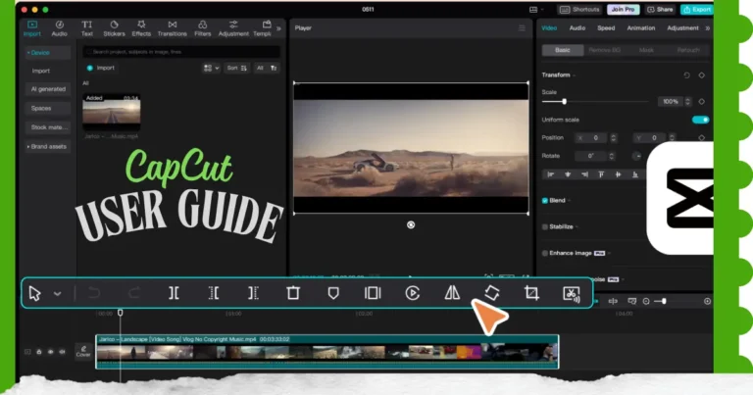Viewport: 753px width, 395px height.
Task: Open the Effects tab
Action: 141,28
